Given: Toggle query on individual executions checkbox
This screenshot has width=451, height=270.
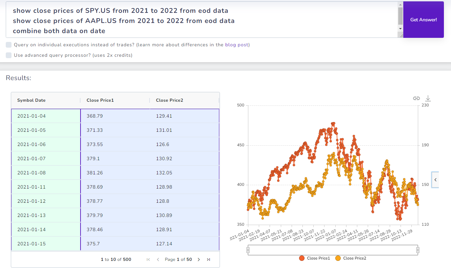Looking at the screenshot, I should [x=9, y=45].
